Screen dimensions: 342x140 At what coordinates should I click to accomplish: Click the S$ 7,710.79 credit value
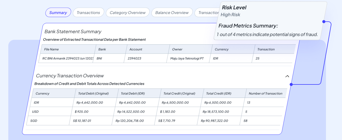pos(167,121)
